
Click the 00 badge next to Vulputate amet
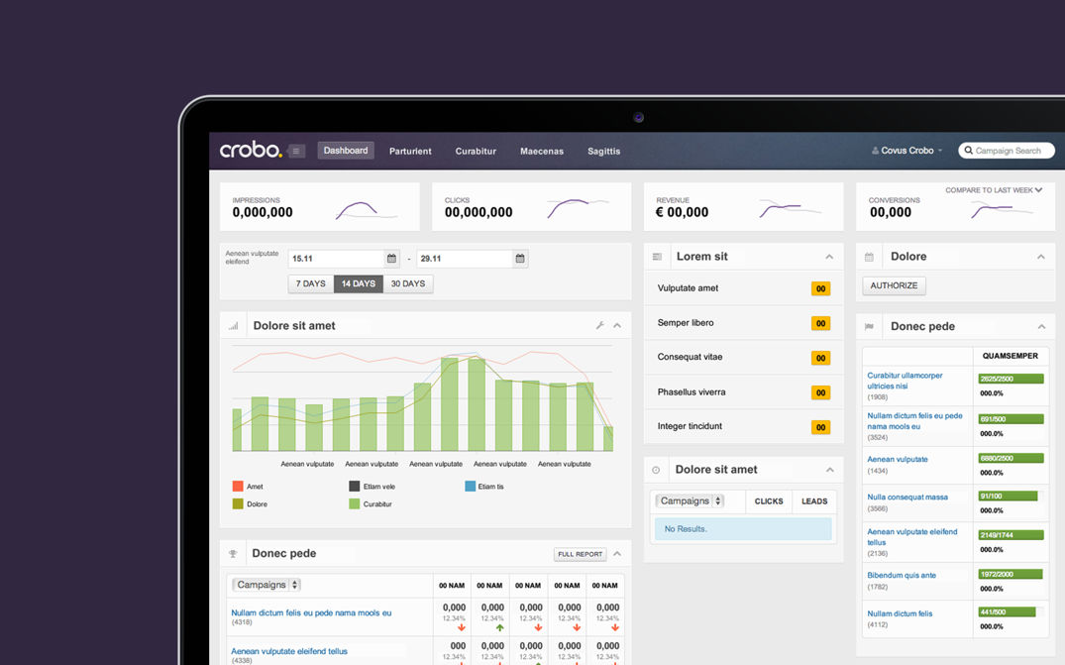pos(820,288)
